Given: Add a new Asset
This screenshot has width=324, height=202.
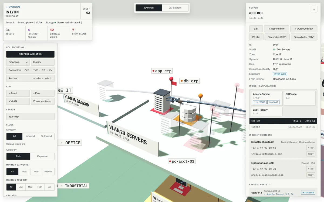Looking at the screenshot, I should click(x=18, y=93).
